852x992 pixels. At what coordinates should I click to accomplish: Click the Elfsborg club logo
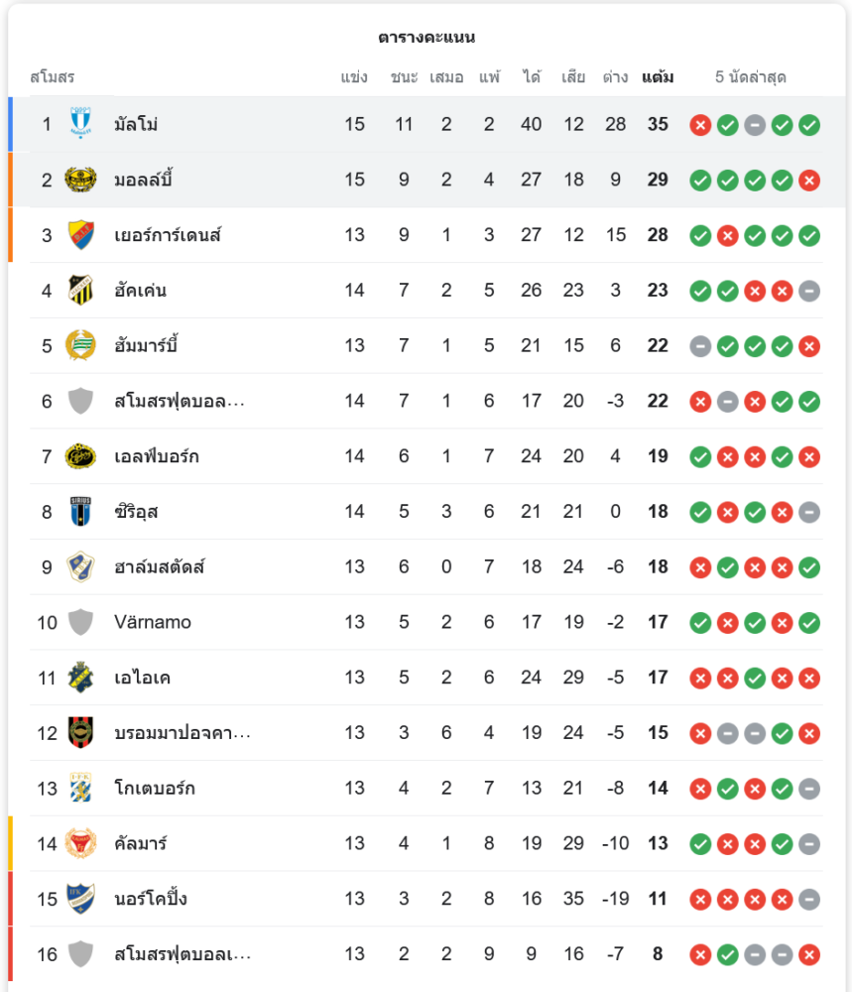point(80,456)
